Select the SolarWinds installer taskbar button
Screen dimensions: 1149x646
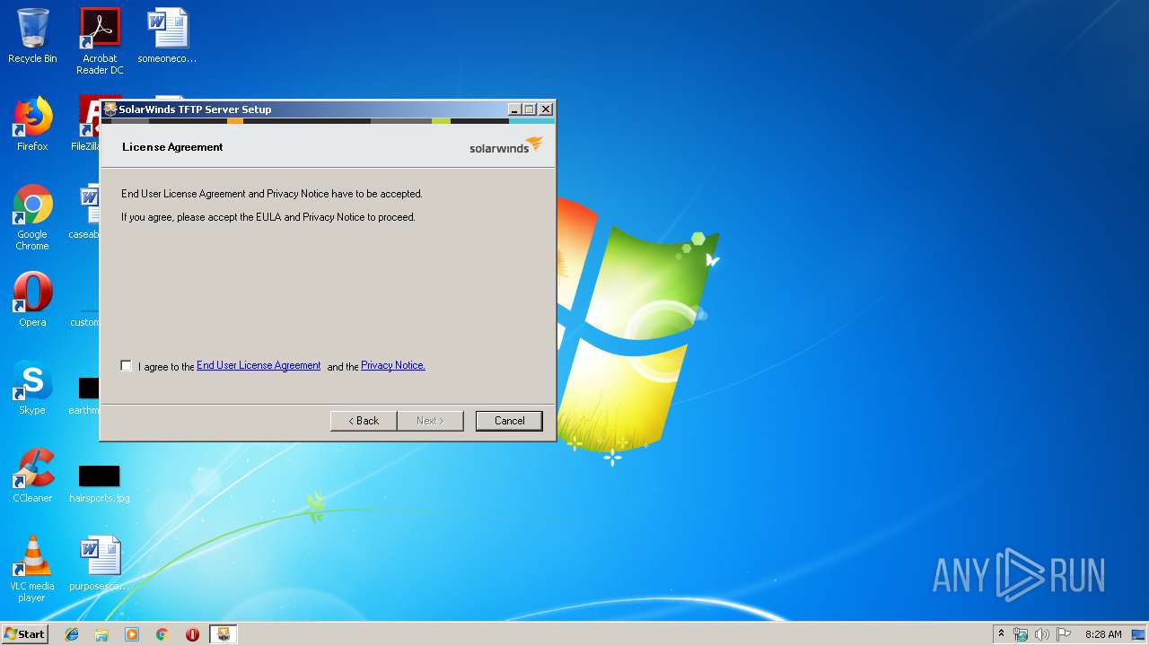point(224,634)
